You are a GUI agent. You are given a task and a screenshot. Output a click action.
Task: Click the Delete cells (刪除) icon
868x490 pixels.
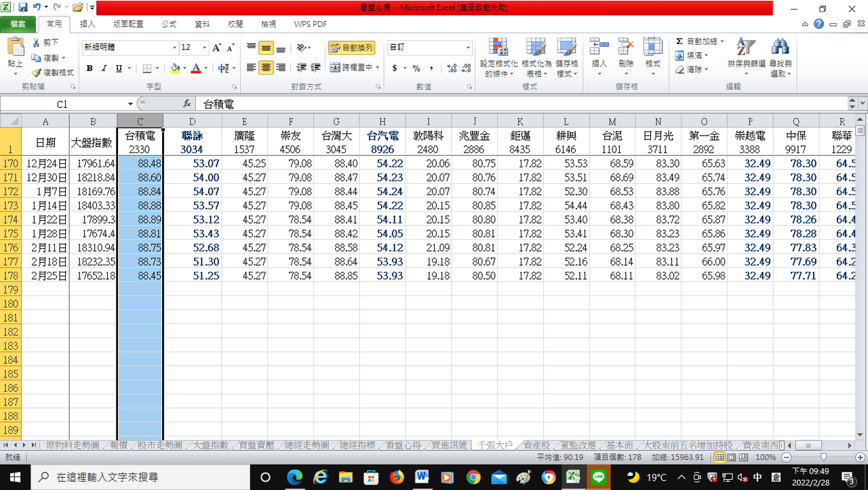click(625, 47)
